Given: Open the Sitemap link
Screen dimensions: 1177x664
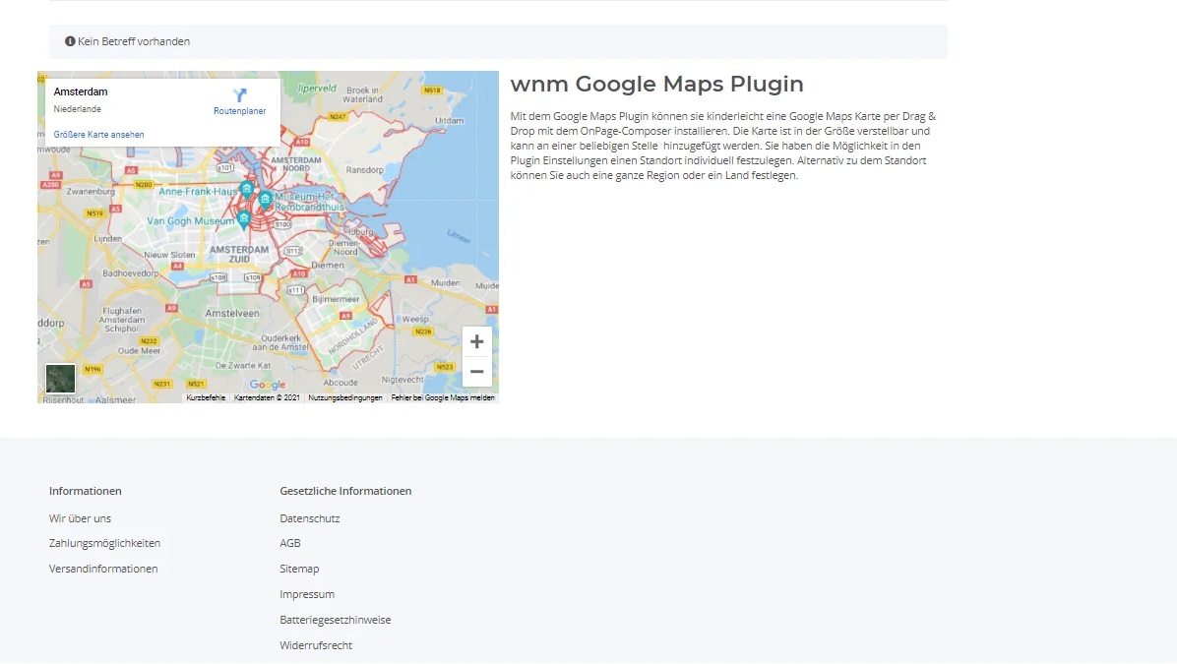Looking at the screenshot, I should pyautogui.click(x=299, y=568).
